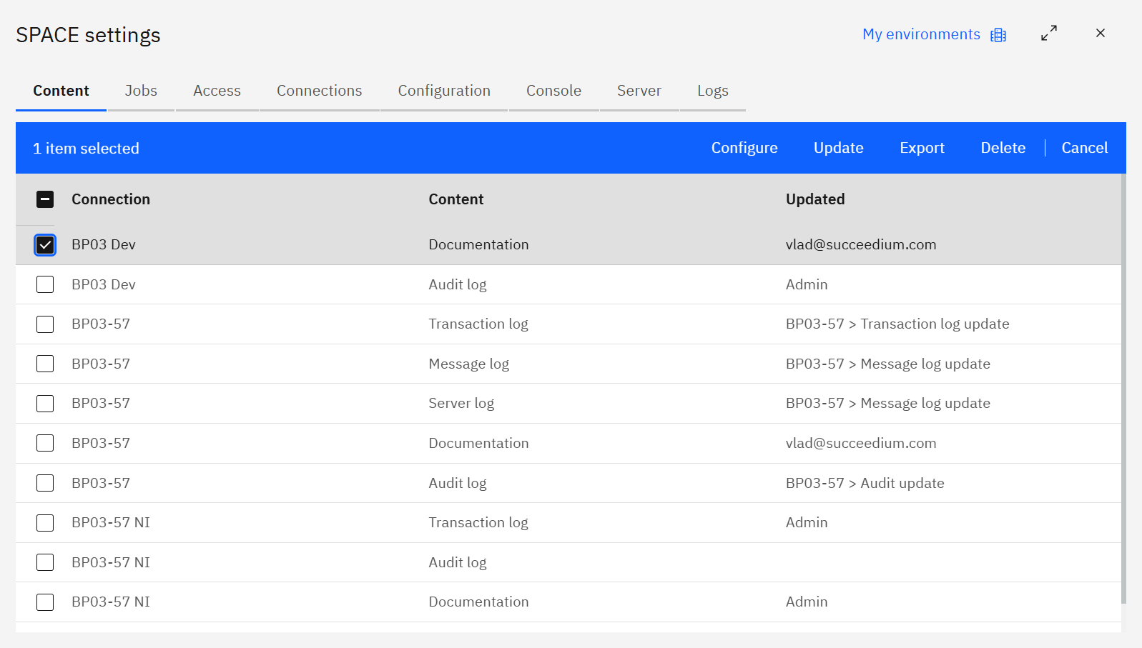The height and width of the screenshot is (648, 1142).
Task: Click the vertical scrollbar of the table
Action: 1123,386
